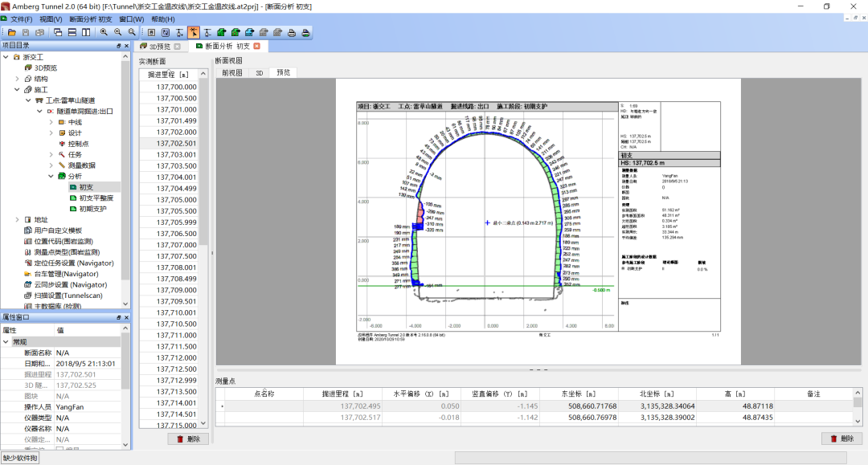This screenshot has height=465, width=868.
Task: Click the open project folder icon
Action: 11,33
